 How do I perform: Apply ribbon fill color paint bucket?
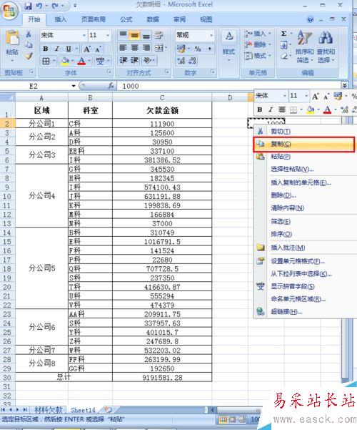[65, 61]
